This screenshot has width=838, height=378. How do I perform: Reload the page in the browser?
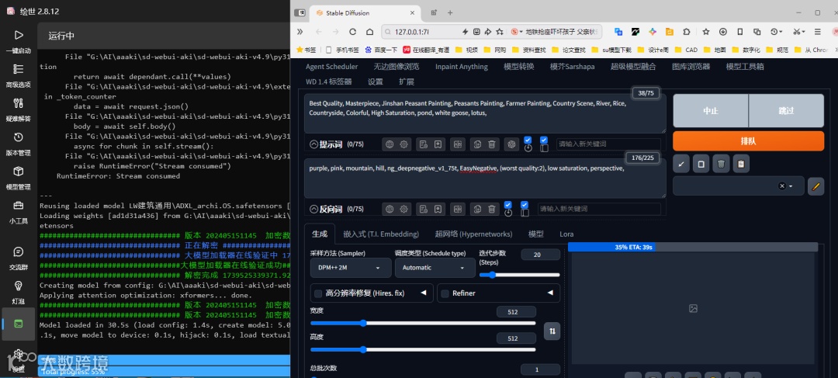[x=353, y=32]
